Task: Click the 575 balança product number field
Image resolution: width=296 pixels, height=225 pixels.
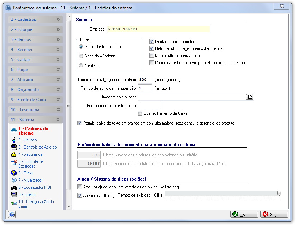Action: [x=89, y=155]
